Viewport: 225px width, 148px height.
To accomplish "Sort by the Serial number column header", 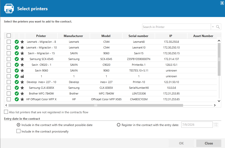I will (x=138, y=36).
